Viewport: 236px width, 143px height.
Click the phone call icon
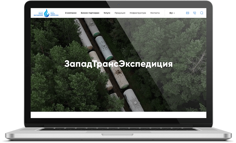(x=195, y=13)
